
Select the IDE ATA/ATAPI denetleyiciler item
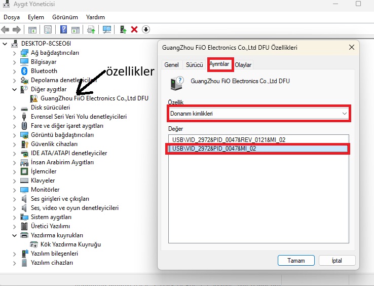click(69, 153)
